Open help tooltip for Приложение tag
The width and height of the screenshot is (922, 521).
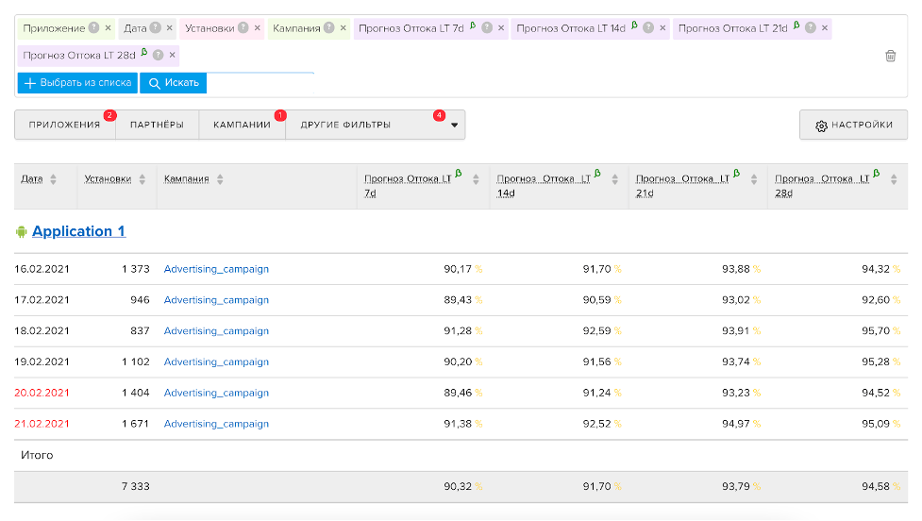(x=94, y=27)
